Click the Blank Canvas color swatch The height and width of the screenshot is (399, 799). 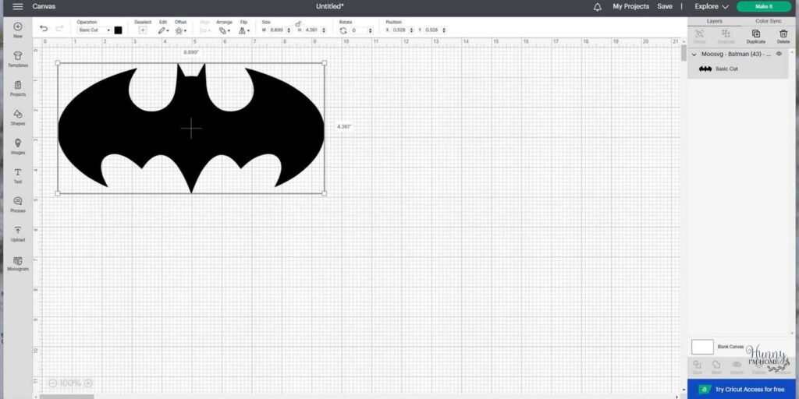702,347
